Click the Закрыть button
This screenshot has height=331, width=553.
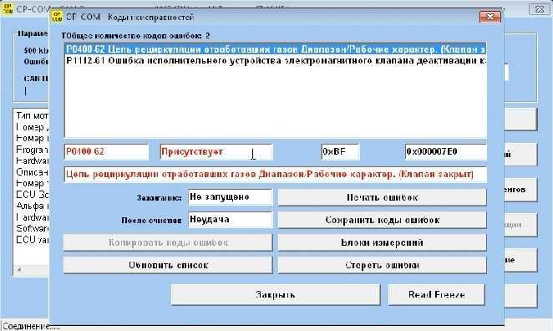click(276, 295)
